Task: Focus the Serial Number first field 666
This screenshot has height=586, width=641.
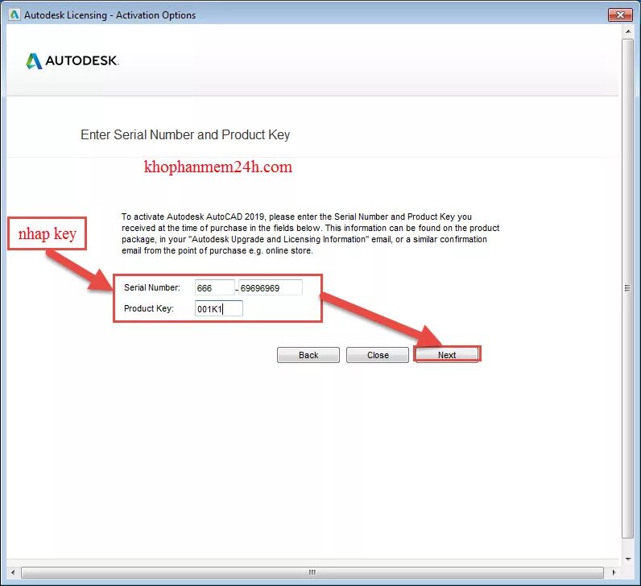Action: [x=215, y=287]
